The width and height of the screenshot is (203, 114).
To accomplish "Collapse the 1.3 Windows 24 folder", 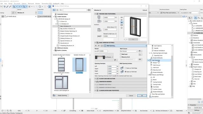I will coord(56,24).
